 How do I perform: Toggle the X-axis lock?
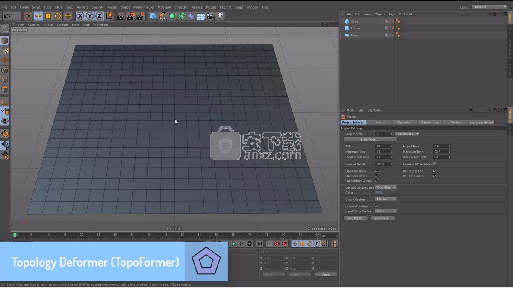pos(80,16)
